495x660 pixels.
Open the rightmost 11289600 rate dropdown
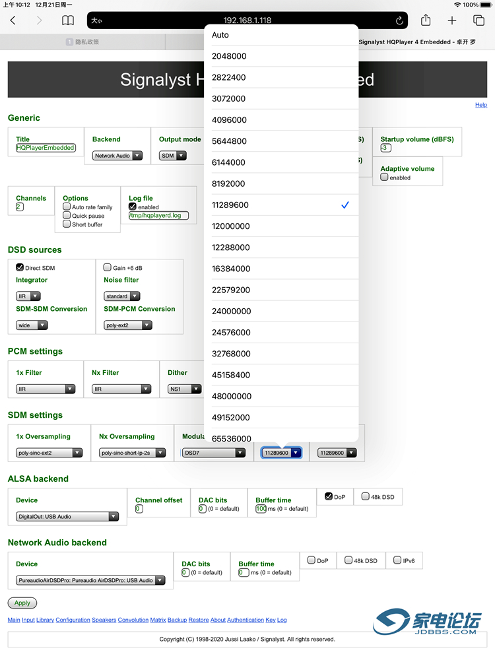tap(337, 453)
